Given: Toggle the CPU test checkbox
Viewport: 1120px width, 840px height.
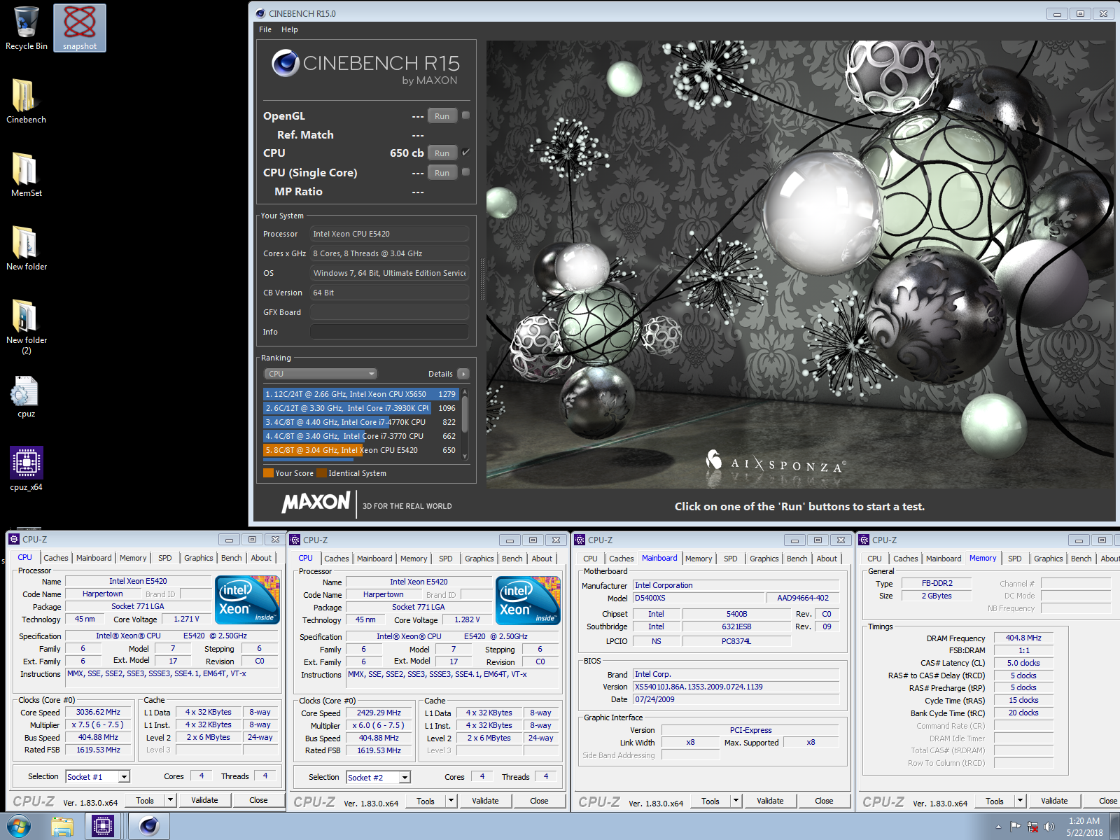Looking at the screenshot, I should pyautogui.click(x=465, y=152).
